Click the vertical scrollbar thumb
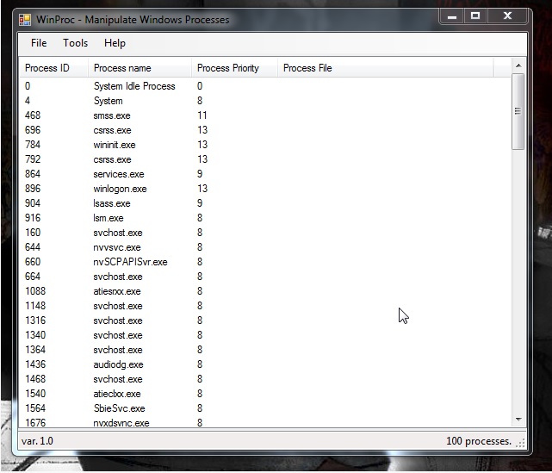The image size is (552, 473). [x=518, y=112]
